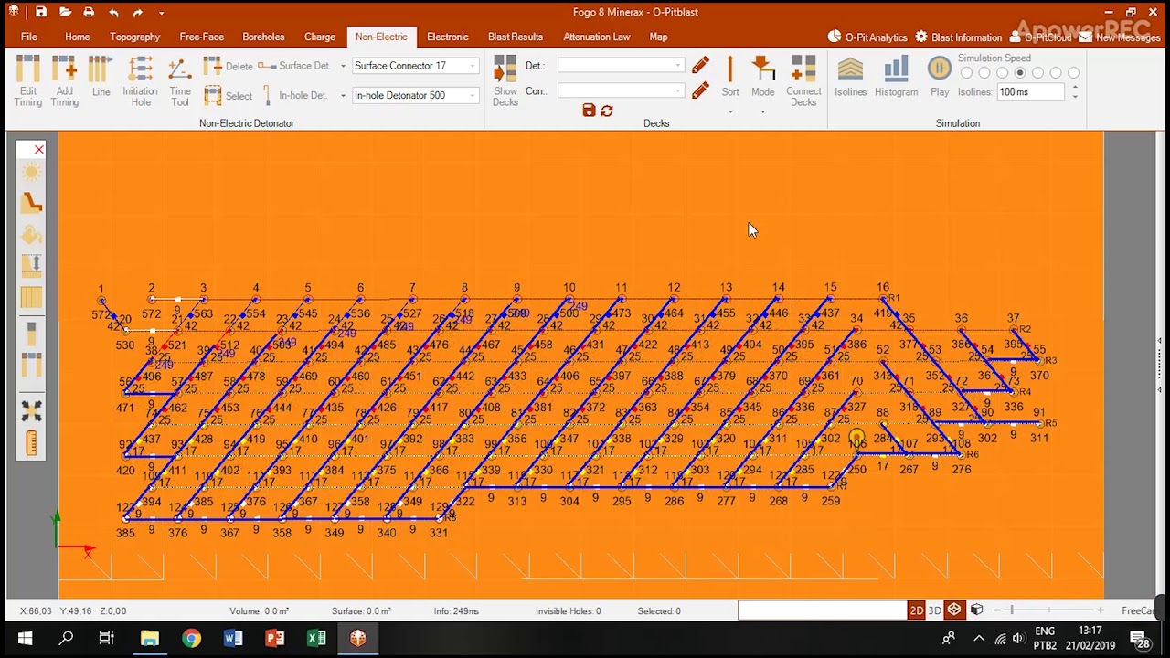Select the sixth Simulation Speed radio button
1170x658 pixels.
pyautogui.click(x=1056, y=73)
